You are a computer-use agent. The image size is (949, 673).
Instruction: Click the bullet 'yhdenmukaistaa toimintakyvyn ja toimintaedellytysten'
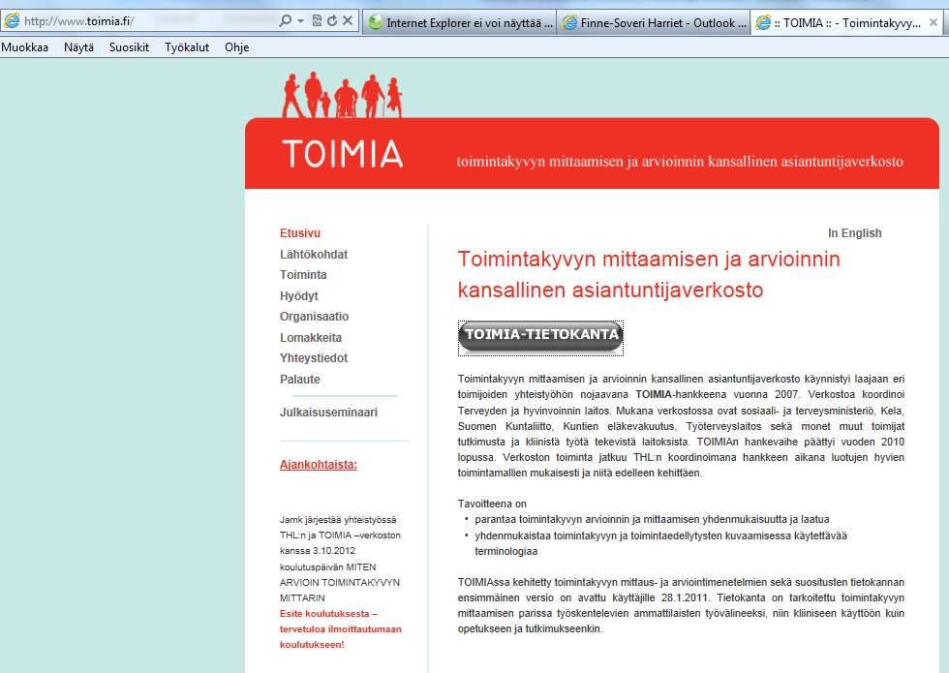pos(660,543)
